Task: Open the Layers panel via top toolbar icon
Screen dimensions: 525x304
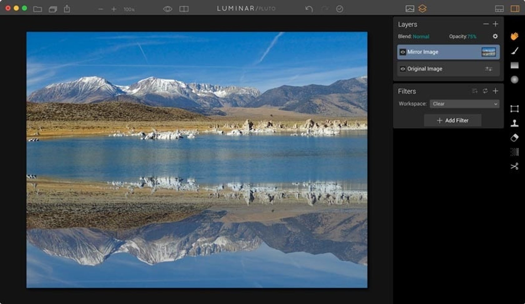Action: point(423,8)
